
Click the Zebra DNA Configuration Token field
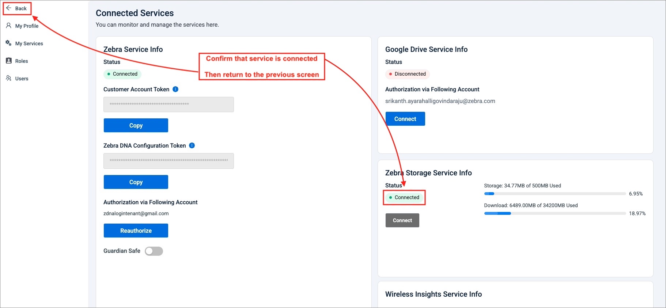pyautogui.click(x=169, y=161)
